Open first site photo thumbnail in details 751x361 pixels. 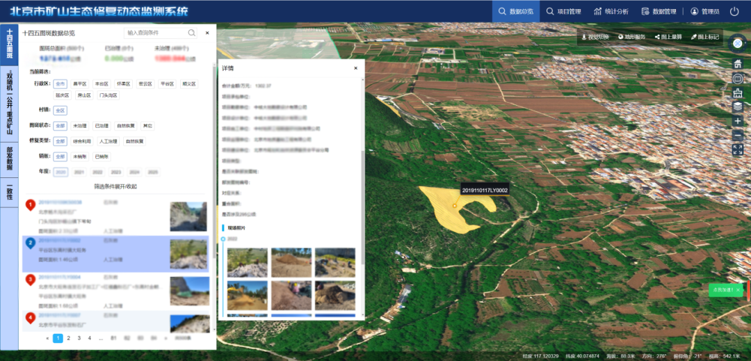point(247,262)
